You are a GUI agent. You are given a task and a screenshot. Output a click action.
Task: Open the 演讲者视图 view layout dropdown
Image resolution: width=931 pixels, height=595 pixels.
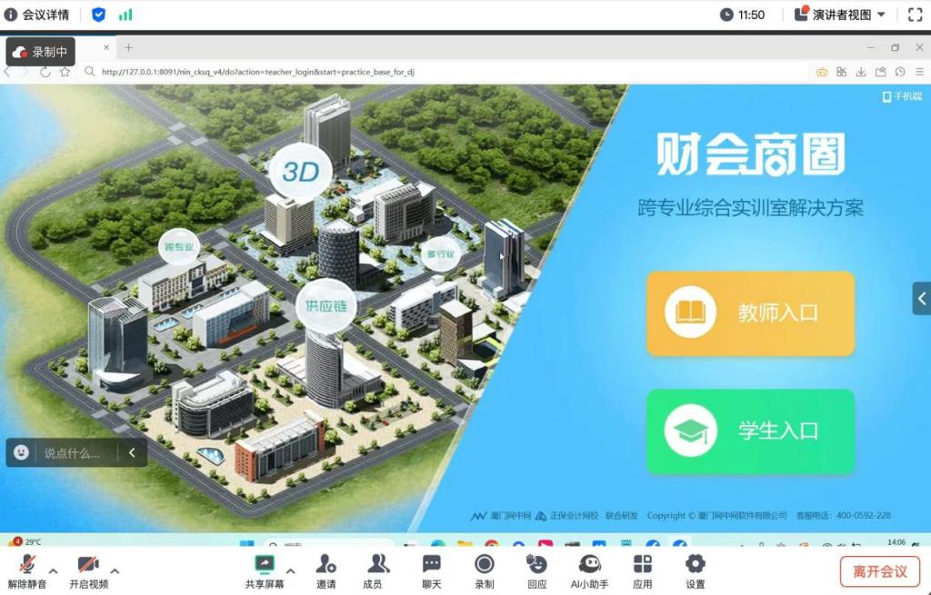coord(840,15)
